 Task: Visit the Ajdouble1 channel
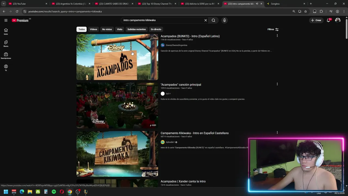pos(170,142)
